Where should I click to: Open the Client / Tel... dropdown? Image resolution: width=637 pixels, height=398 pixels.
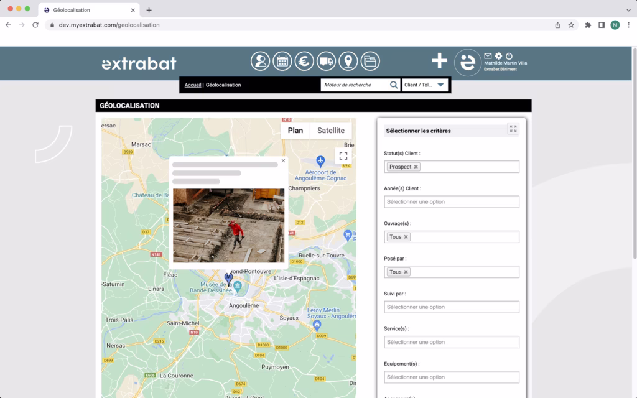pos(425,85)
